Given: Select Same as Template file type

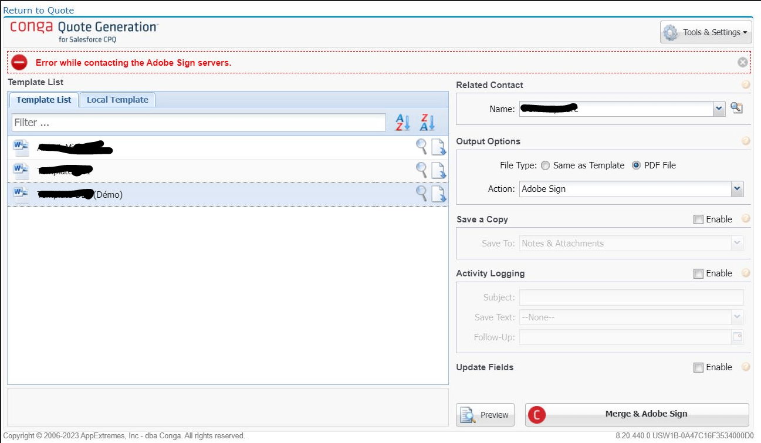Looking at the screenshot, I should tap(545, 165).
